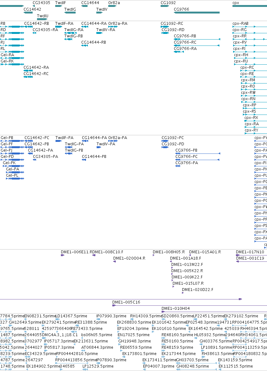Click EST RE06559.5prime
The width and height of the screenshot is (267, 371).
click(x=136, y=347)
